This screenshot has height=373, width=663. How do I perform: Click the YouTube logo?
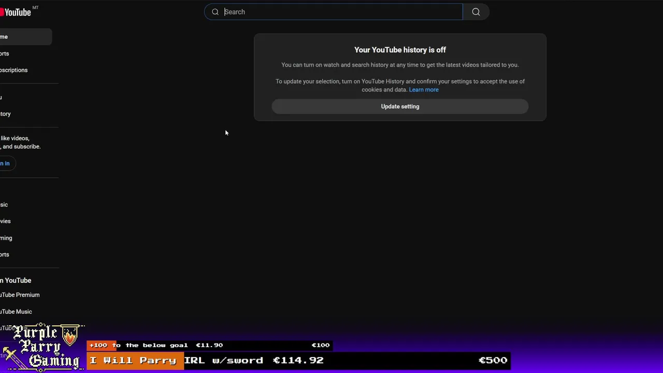(16, 12)
